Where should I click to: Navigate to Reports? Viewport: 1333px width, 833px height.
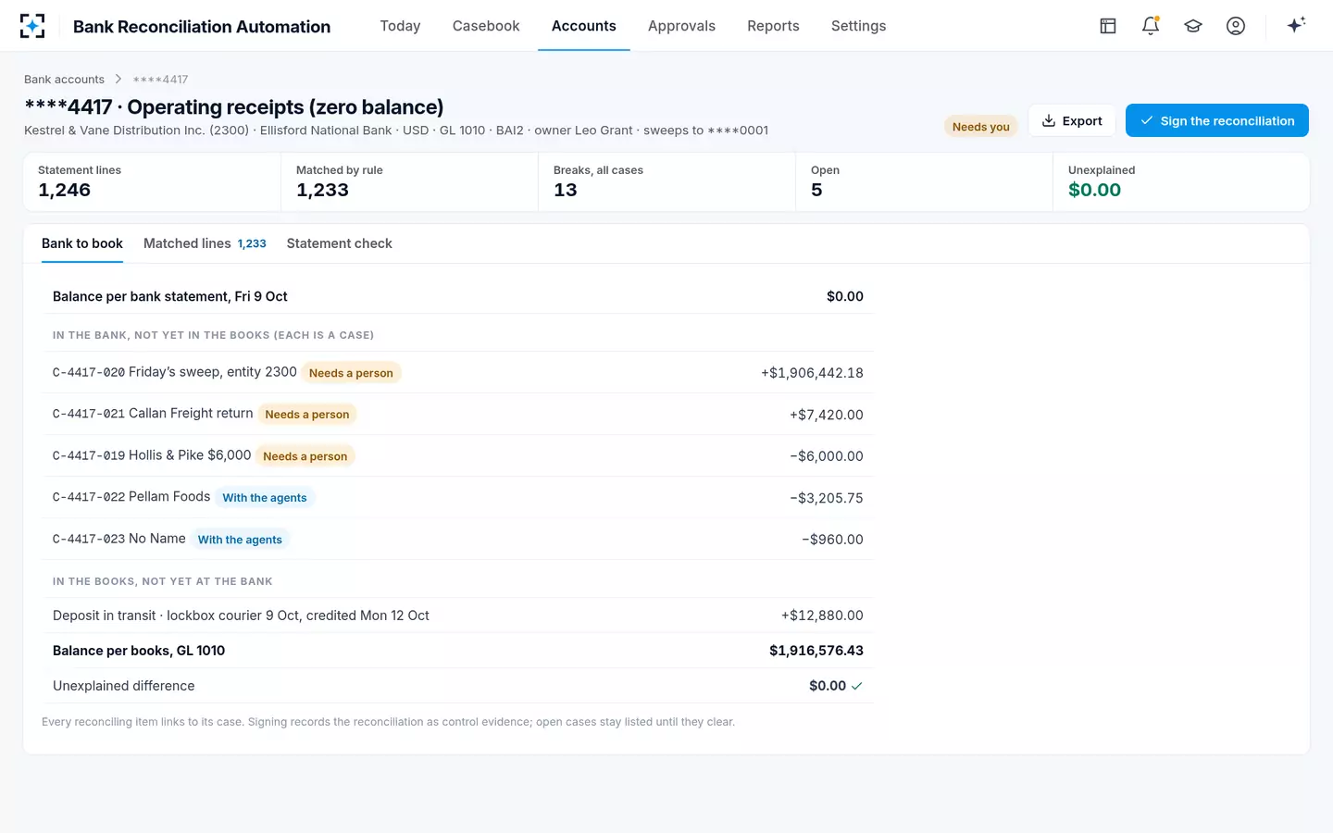(773, 26)
